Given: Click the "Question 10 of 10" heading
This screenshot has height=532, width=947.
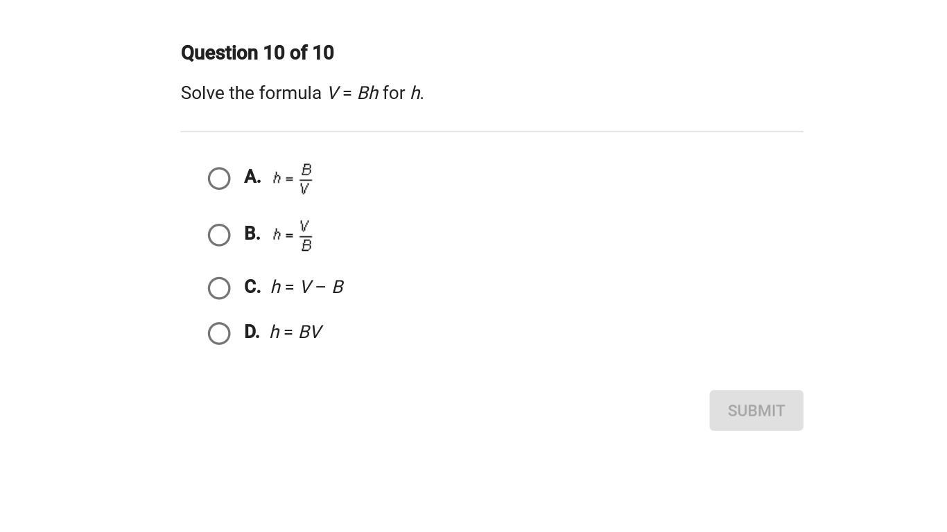Looking at the screenshot, I should 257,53.
